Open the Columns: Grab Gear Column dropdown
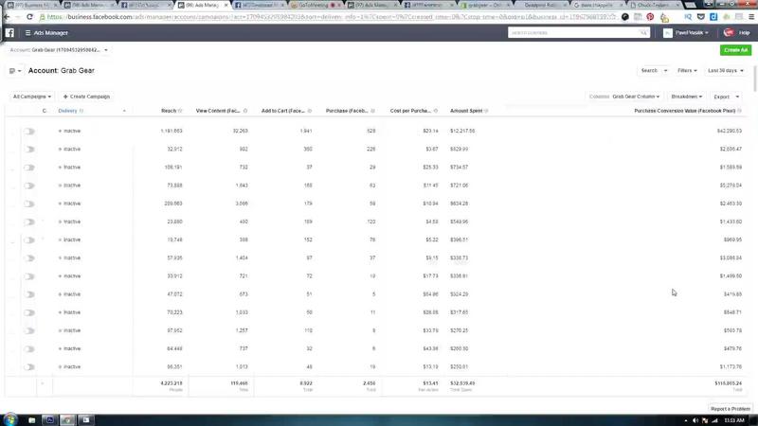The width and height of the screenshot is (758, 426). [x=624, y=97]
